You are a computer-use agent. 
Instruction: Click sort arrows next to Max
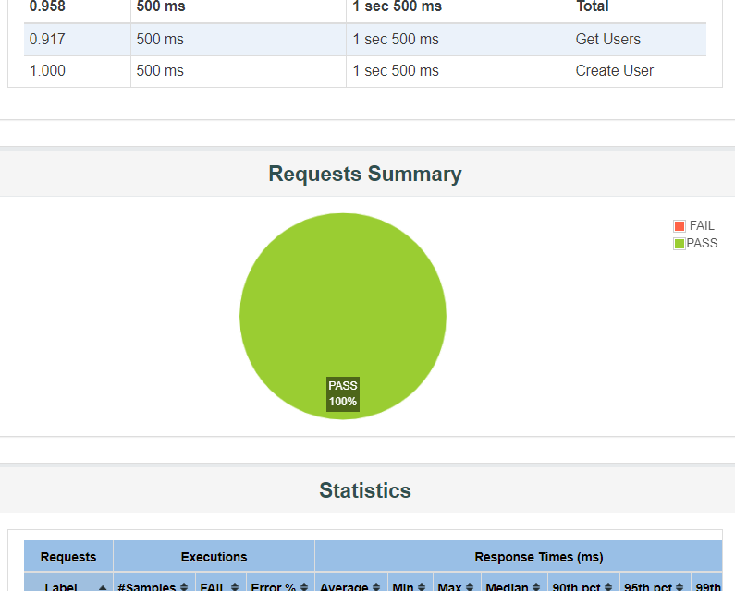click(470, 587)
